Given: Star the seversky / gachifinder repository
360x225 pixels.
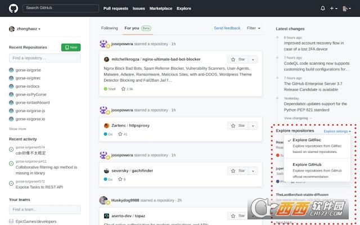Looking at the screenshot, I should (238, 171).
